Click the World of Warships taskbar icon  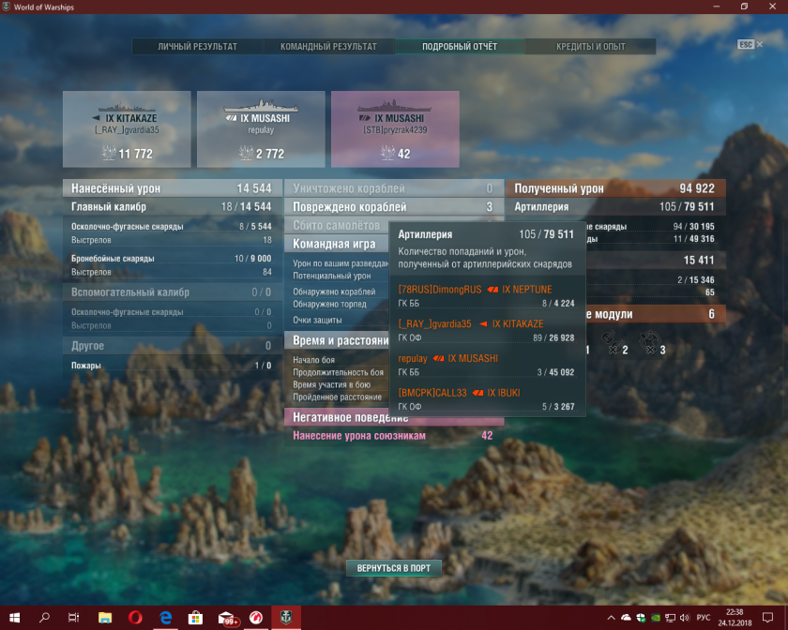pos(286,618)
